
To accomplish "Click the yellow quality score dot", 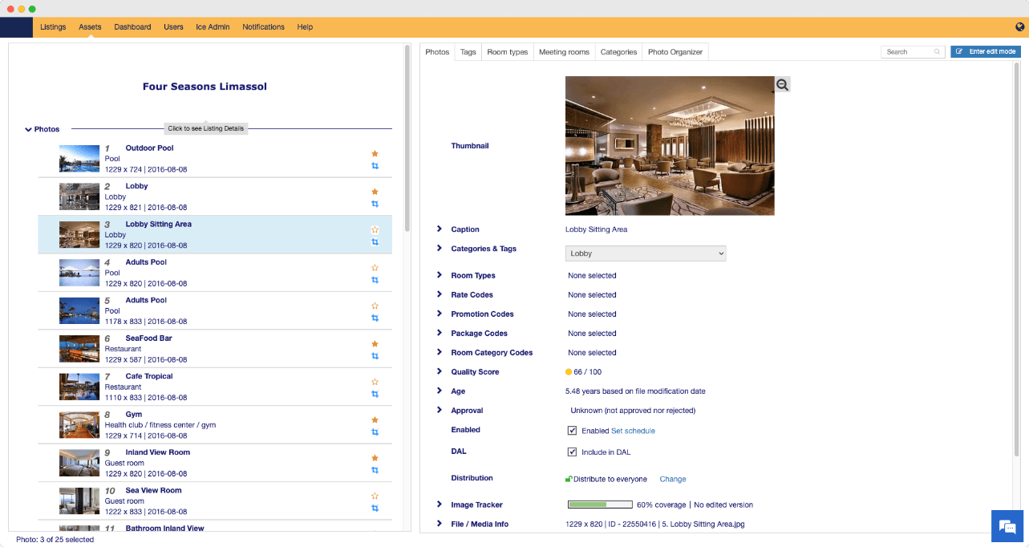I will click(x=569, y=372).
